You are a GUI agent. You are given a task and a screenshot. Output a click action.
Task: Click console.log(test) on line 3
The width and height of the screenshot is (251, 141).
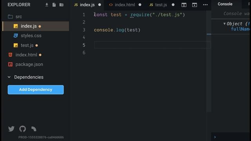[x=117, y=30]
